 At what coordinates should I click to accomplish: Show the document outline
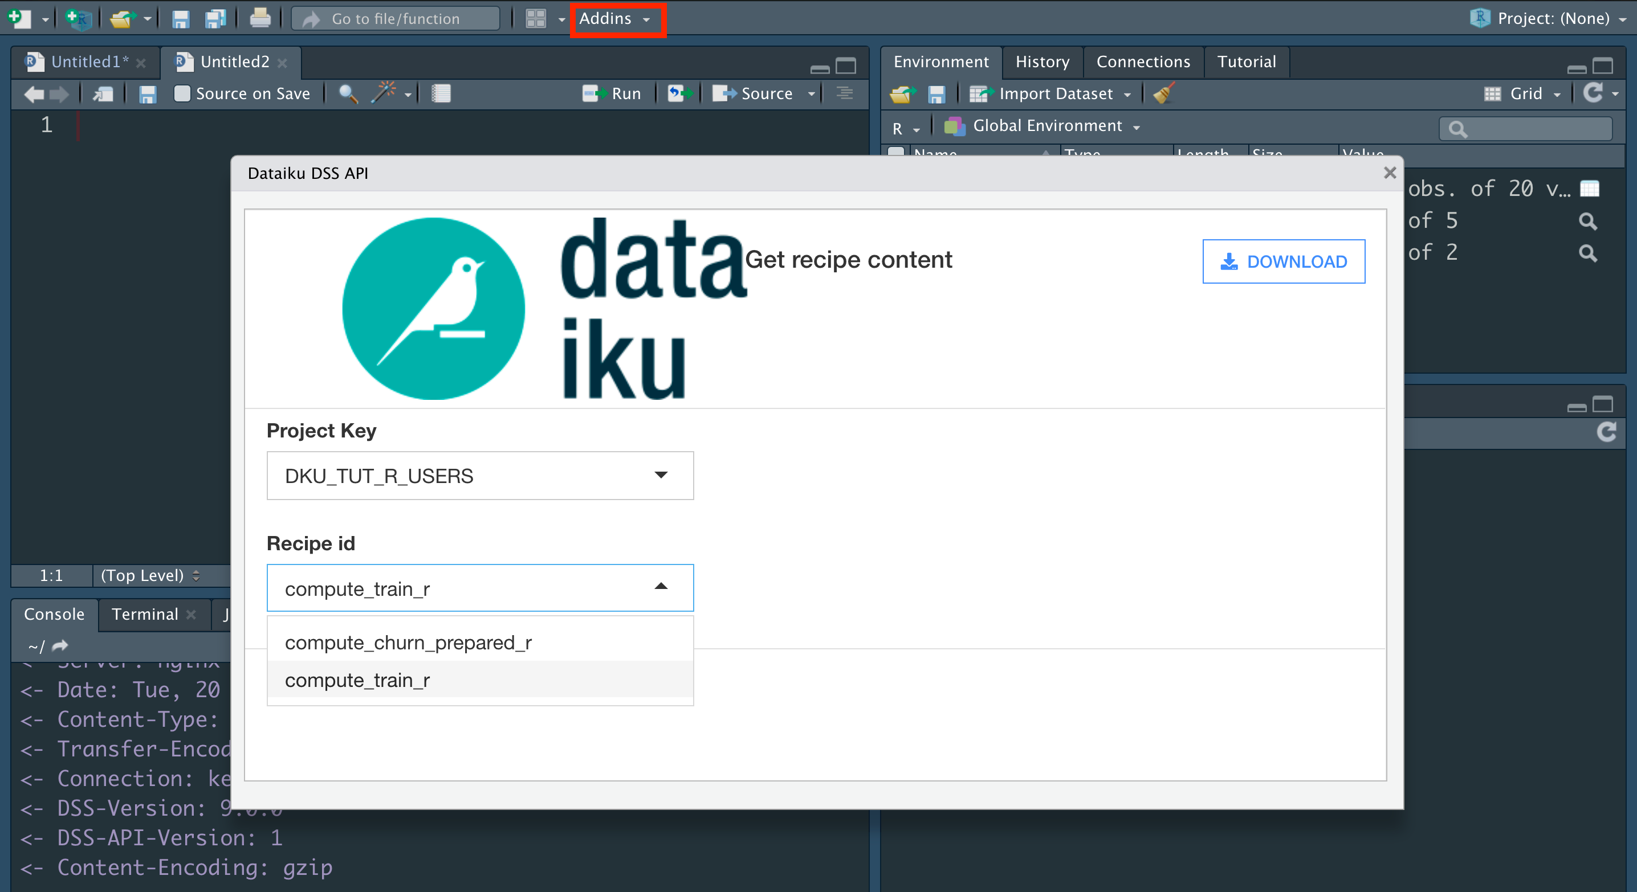click(x=845, y=93)
